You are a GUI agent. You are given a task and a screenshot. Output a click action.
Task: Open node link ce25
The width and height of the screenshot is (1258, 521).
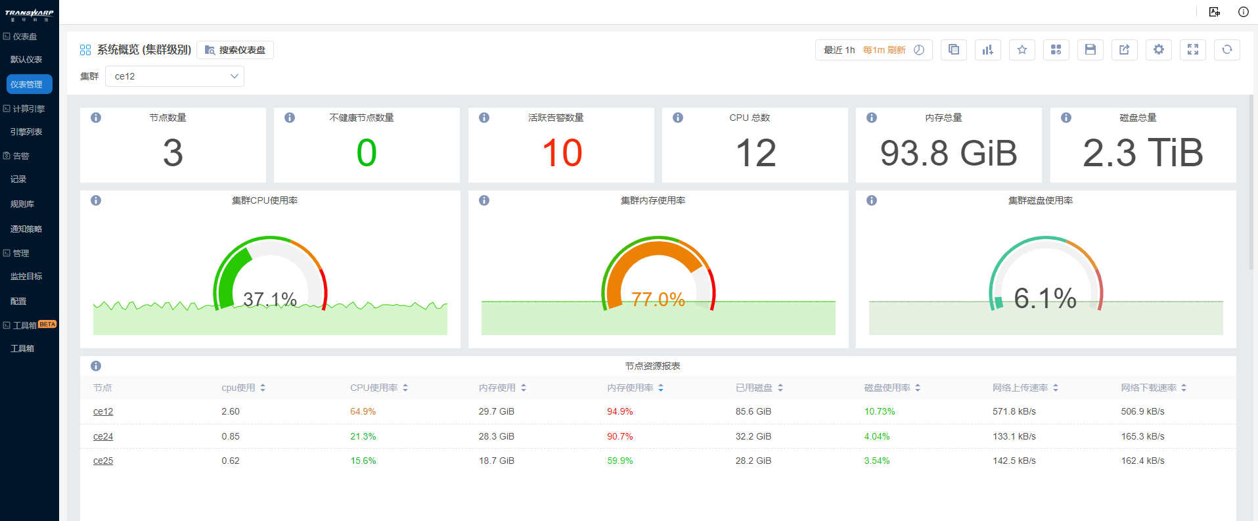click(x=103, y=461)
